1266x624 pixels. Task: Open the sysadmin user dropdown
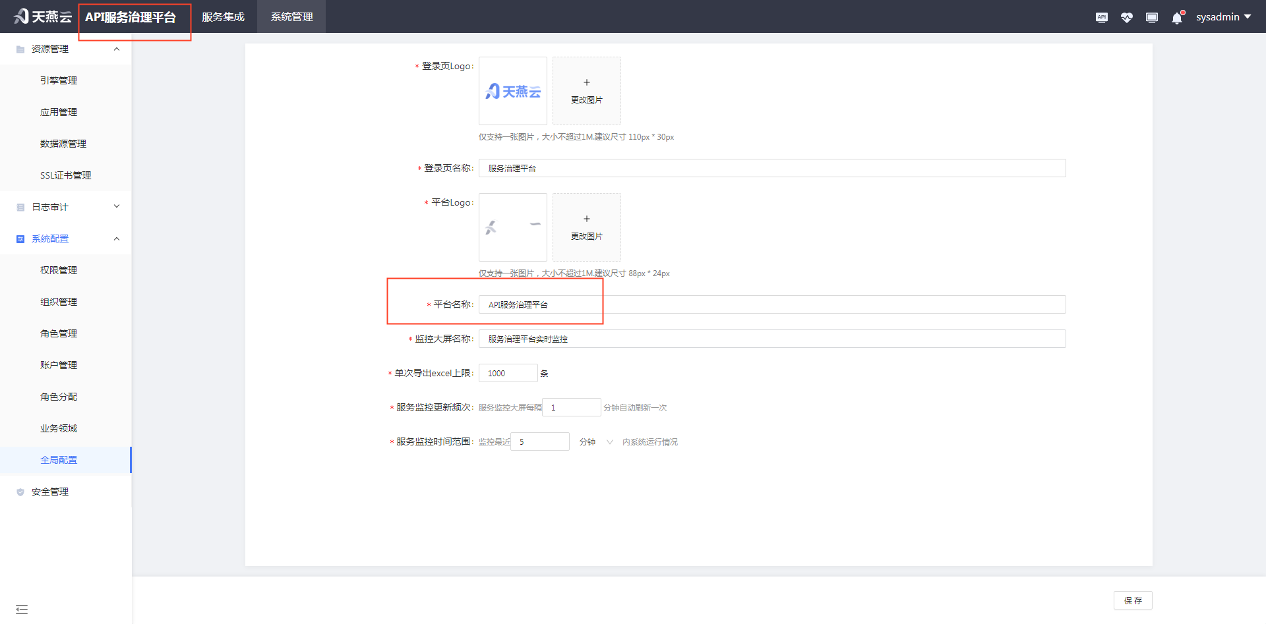pyautogui.click(x=1223, y=17)
